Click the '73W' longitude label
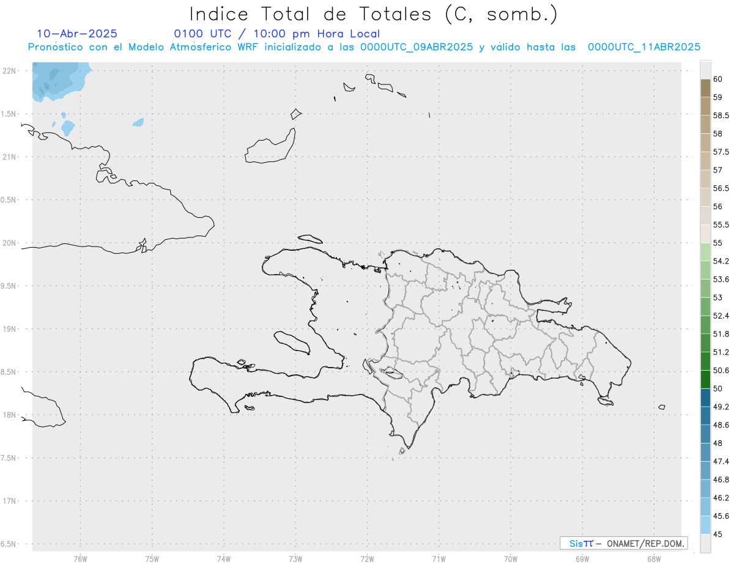 click(x=295, y=558)
